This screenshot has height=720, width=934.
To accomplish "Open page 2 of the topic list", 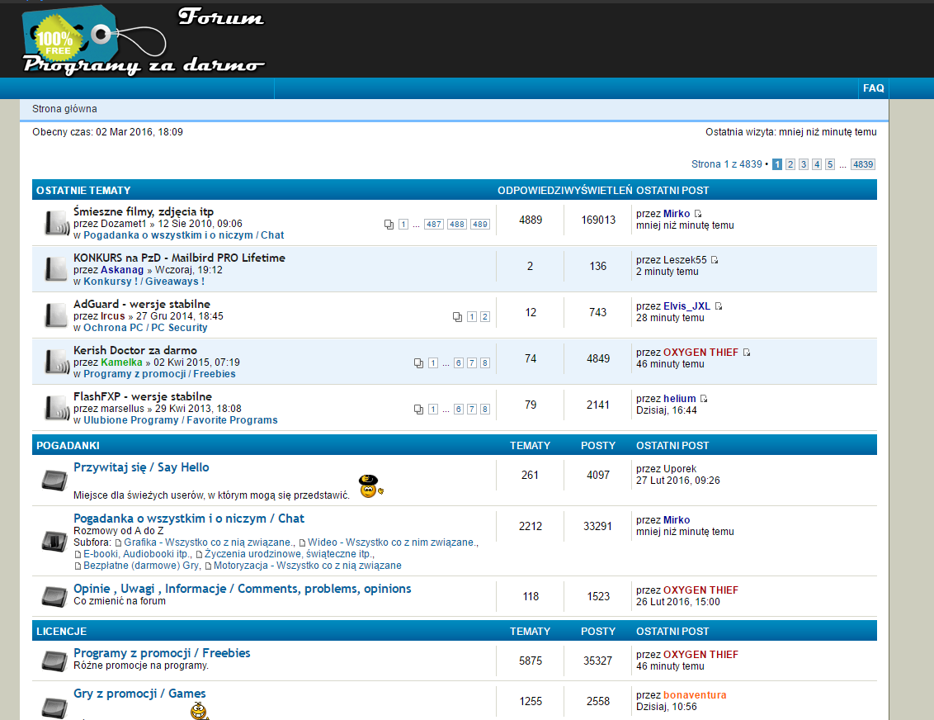I will pyautogui.click(x=790, y=164).
